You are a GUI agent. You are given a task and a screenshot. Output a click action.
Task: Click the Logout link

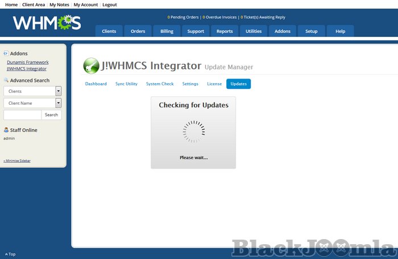point(109,5)
